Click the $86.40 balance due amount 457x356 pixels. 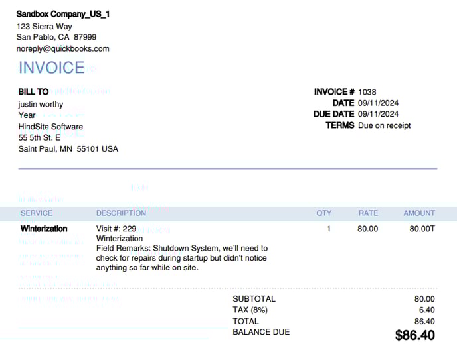[x=414, y=335]
